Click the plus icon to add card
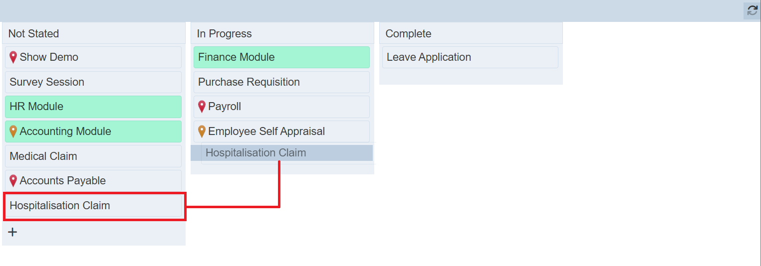 pos(13,232)
